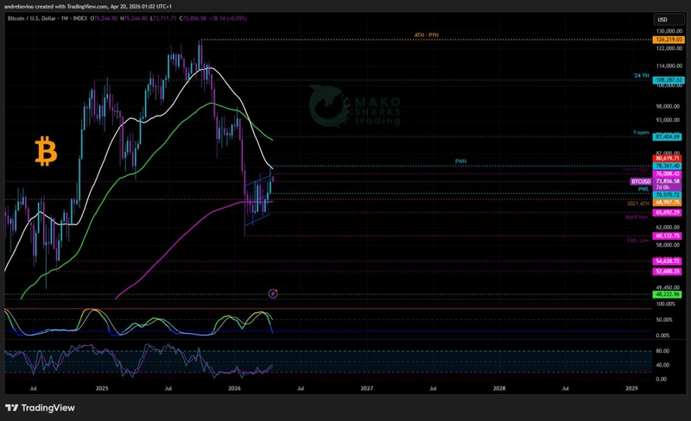Click the purple lightning bolt event marker
The height and width of the screenshot is (421, 691).
[x=274, y=294]
